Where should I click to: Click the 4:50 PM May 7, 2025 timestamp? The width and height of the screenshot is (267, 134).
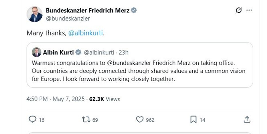tap(56, 99)
